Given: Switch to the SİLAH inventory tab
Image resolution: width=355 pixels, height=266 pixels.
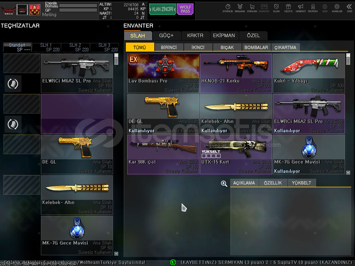Looking at the screenshot, I should tap(138, 36).
